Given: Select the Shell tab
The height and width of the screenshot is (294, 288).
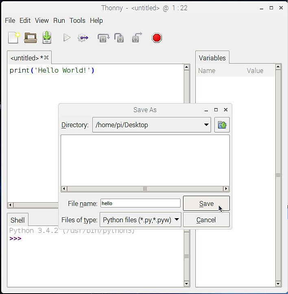Looking at the screenshot, I should (17, 220).
